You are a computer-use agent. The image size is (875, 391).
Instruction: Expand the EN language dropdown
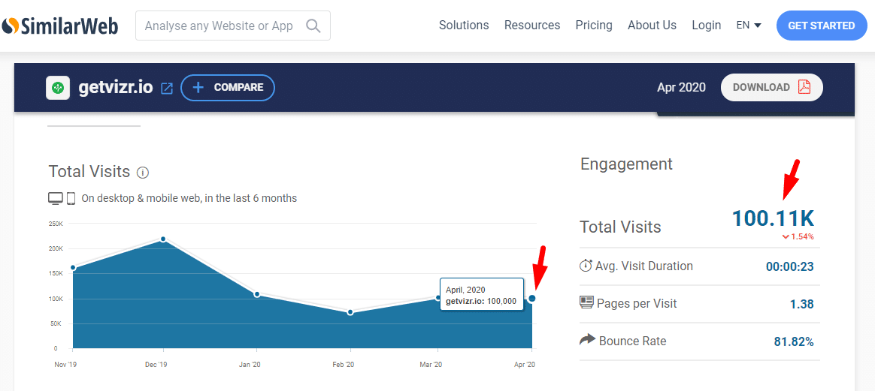(749, 25)
